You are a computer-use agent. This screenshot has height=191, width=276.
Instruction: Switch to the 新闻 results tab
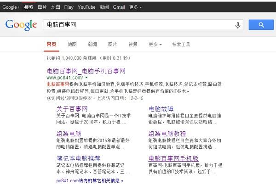pyautogui.click(x=92, y=45)
